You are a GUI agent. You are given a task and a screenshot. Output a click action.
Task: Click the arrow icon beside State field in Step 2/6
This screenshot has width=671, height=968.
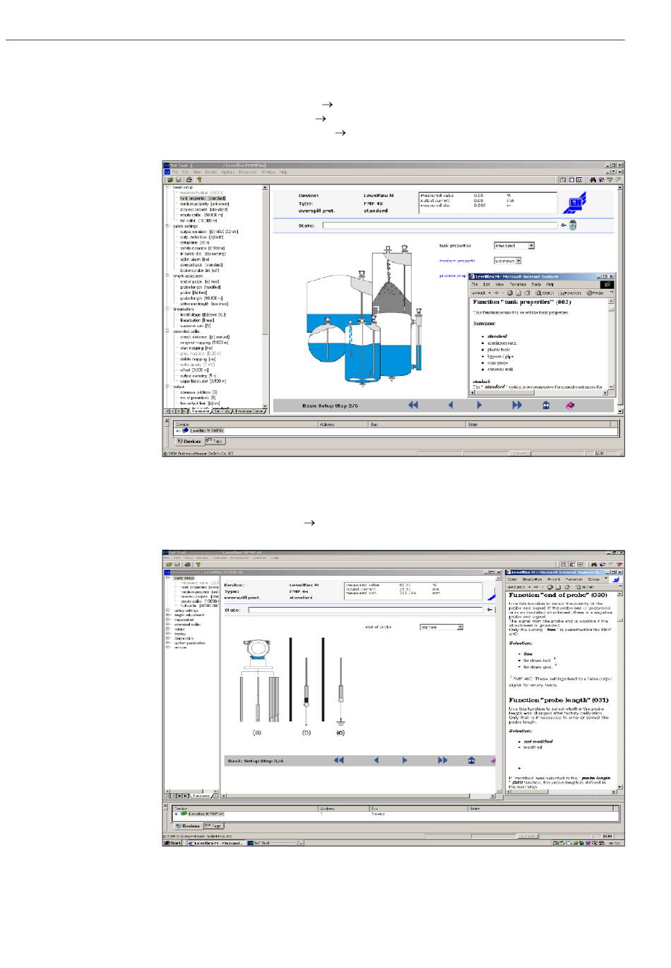pos(564,225)
